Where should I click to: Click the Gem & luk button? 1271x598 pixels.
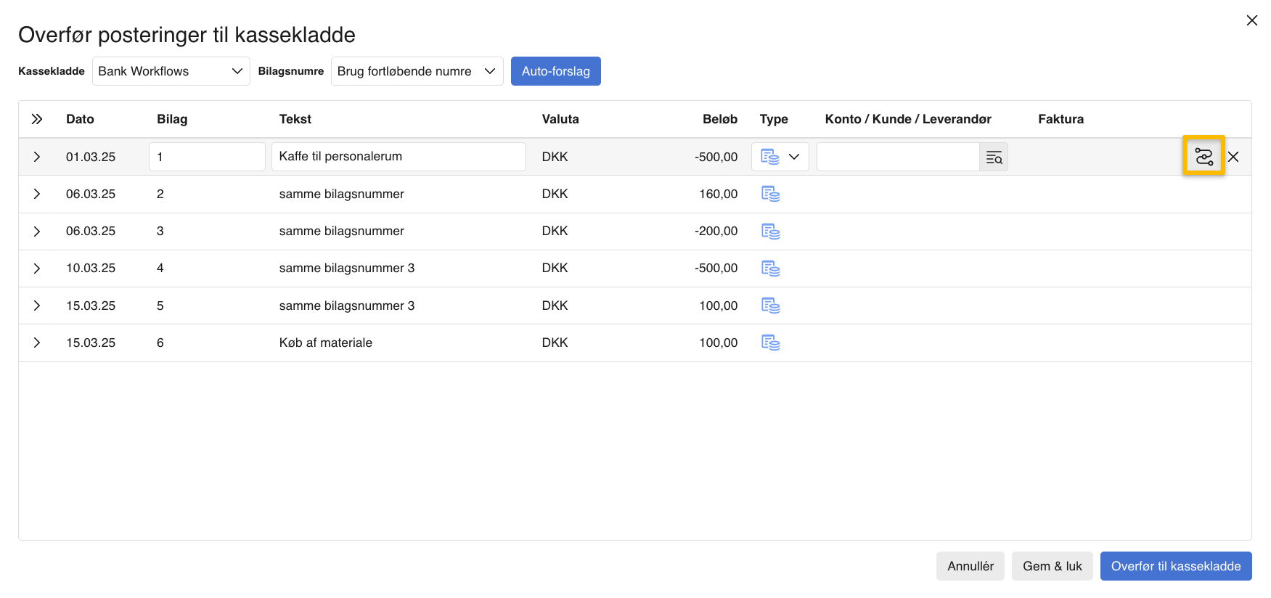click(x=1052, y=566)
